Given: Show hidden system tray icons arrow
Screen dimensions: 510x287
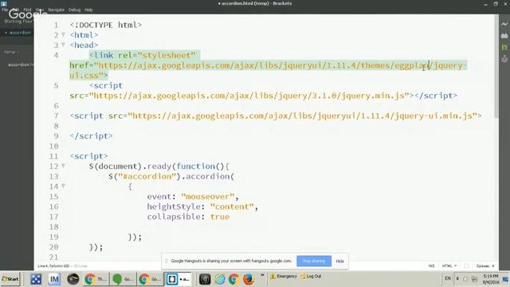Looking at the screenshot, I should [x=457, y=279].
